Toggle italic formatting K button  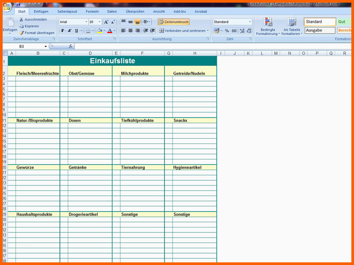tap(69, 30)
